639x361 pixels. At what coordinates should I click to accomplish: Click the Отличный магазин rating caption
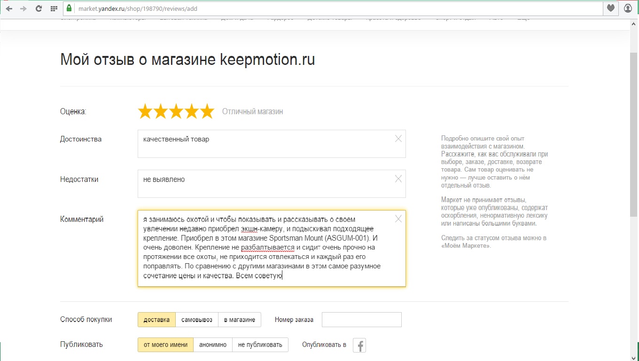coord(252,111)
